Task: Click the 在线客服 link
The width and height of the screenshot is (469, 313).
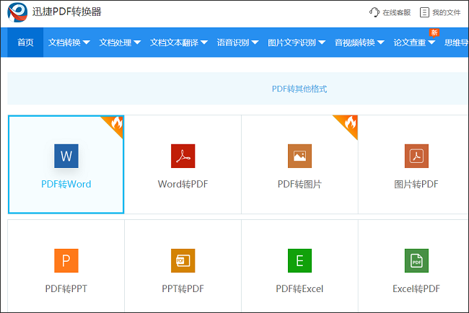Action: (397, 12)
